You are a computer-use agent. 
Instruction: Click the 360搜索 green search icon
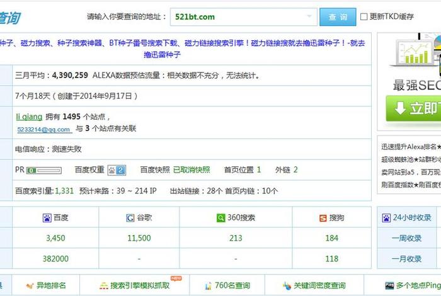220,217
